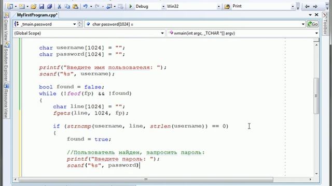332x186 pixels.
Task: Click the "char line[1024]" declaration
Action: point(89,106)
